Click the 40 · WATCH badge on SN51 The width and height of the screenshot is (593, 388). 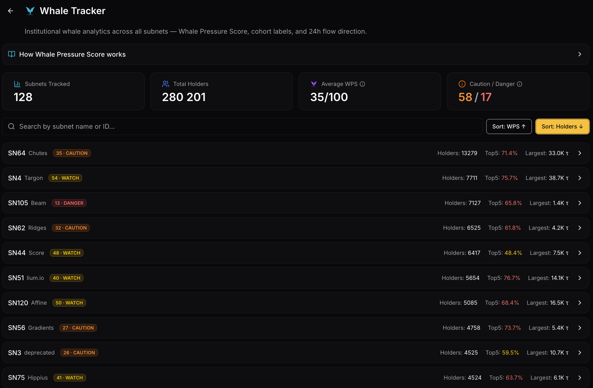point(67,278)
